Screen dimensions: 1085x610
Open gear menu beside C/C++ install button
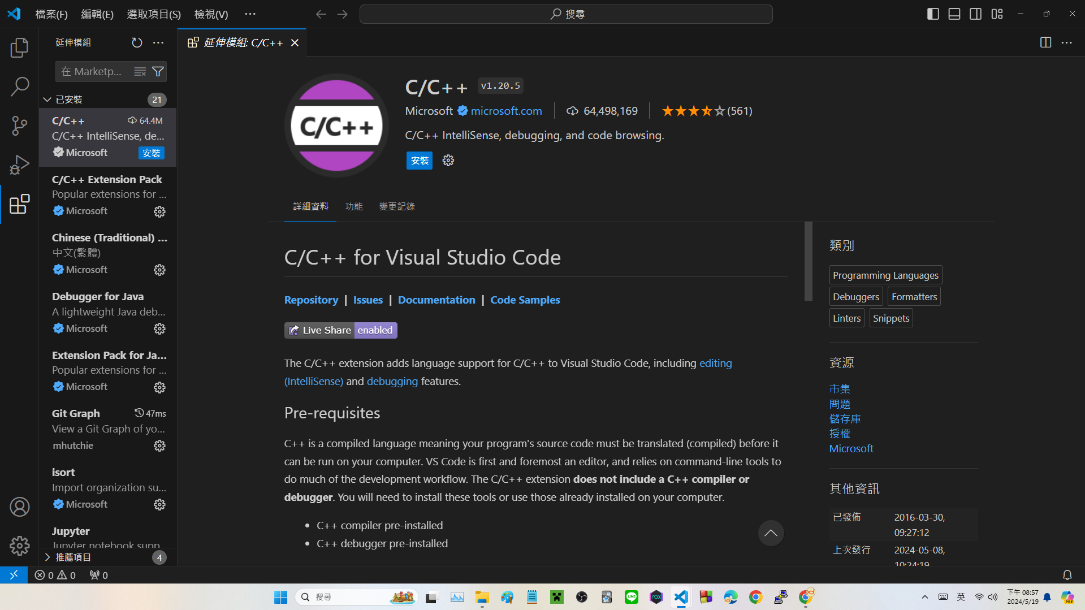coord(448,161)
